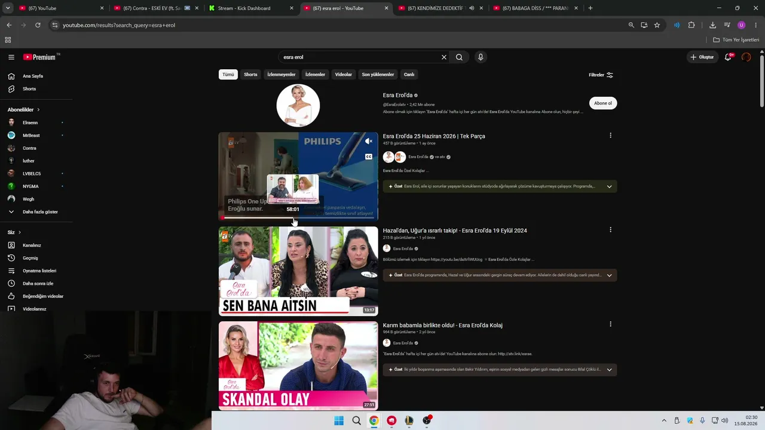The image size is (765, 430).
Task: Open the Windows Start menu
Action: (339, 421)
